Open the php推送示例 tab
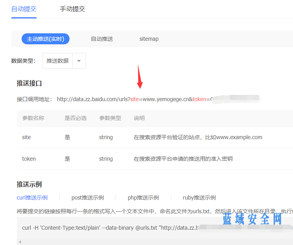This screenshot has height=245, width=293. click(x=143, y=198)
